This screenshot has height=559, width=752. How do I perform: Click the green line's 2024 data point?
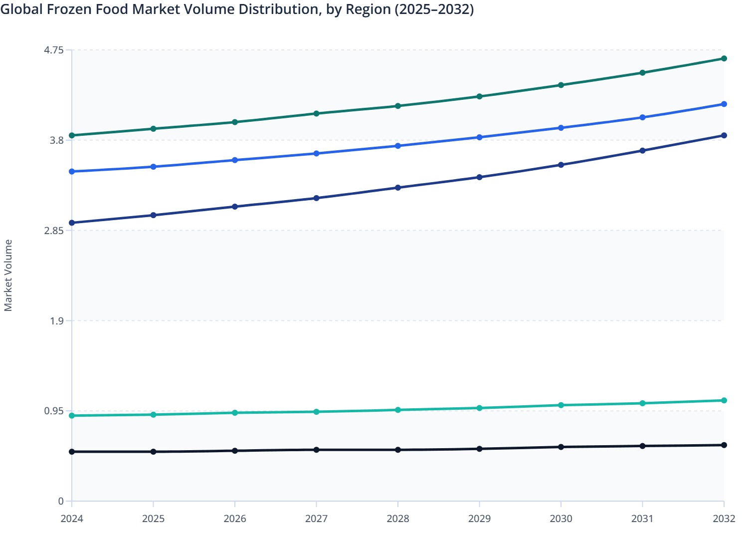tap(71, 135)
